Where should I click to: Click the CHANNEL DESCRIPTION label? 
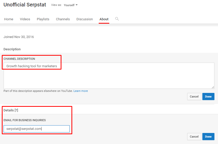[19, 59]
